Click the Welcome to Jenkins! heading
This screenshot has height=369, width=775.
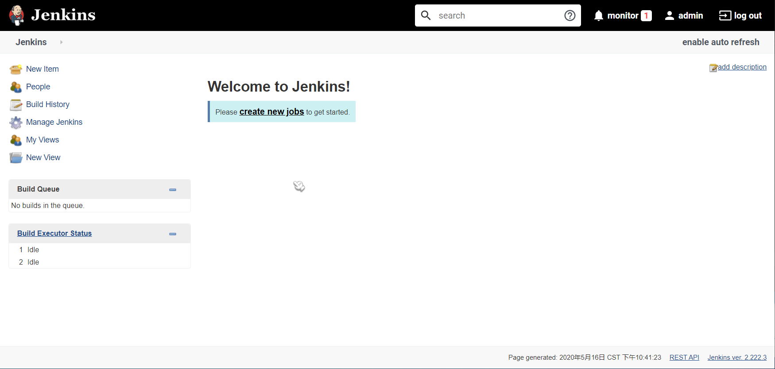(279, 86)
